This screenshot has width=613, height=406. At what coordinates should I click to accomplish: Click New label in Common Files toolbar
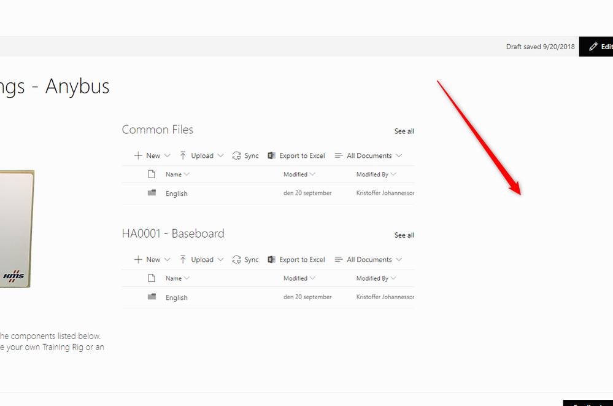coord(153,155)
